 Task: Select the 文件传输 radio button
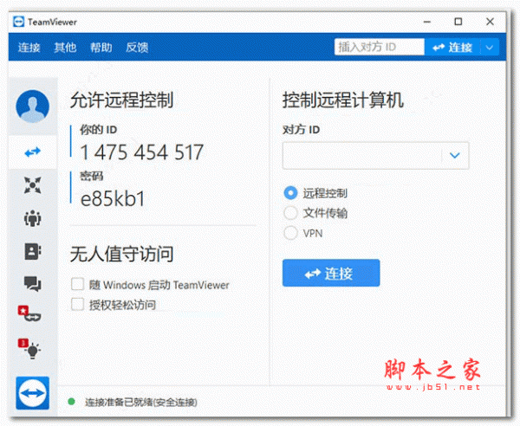[x=290, y=213]
